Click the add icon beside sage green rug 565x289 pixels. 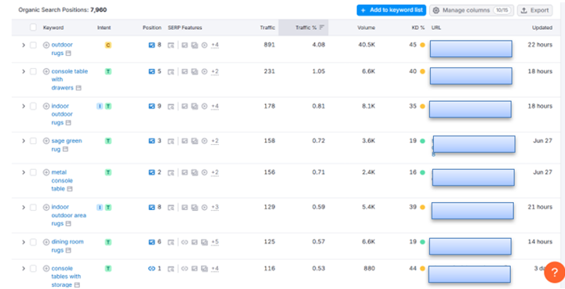pyautogui.click(x=46, y=141)
